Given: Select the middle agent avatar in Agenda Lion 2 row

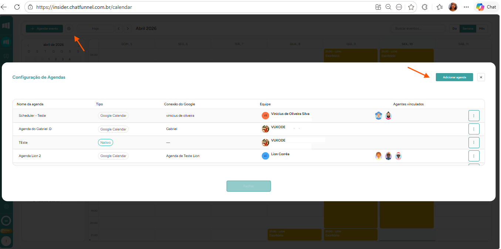Looking at the screenshot, I should [x=388, y=156].
